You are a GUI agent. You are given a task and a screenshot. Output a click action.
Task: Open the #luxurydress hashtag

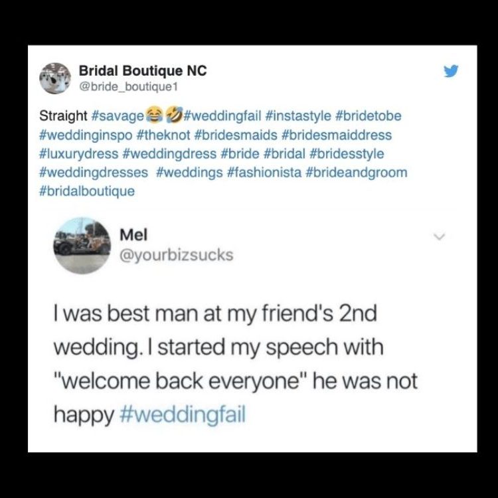(78, 154)
